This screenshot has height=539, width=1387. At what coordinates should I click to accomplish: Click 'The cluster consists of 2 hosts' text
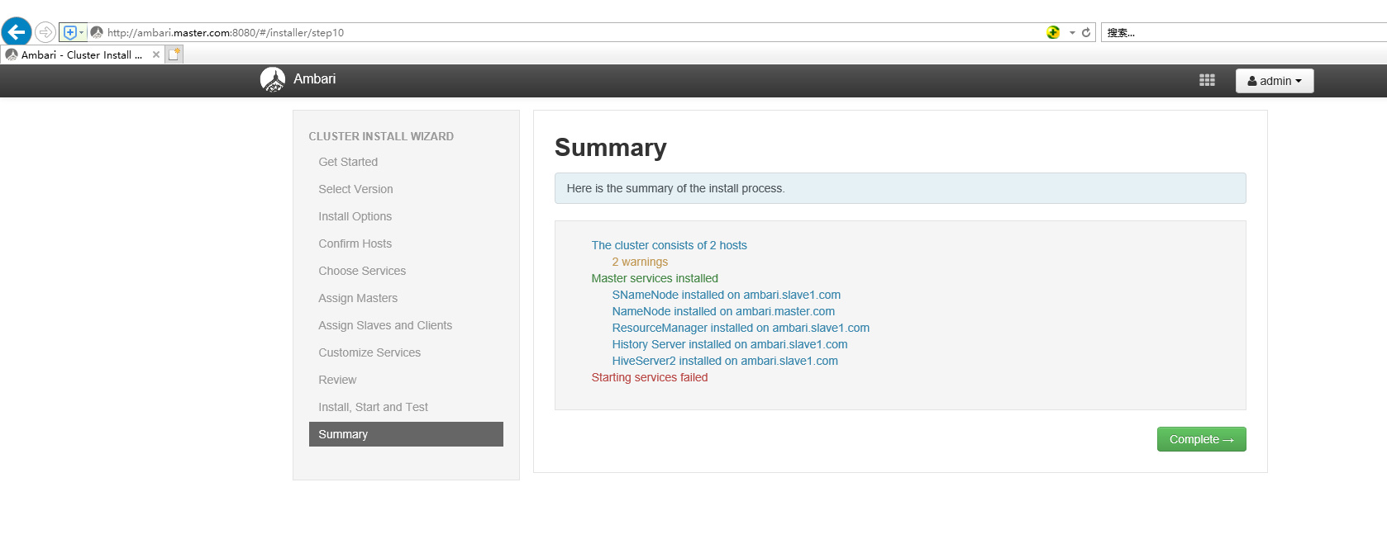(x=669, y=245)
